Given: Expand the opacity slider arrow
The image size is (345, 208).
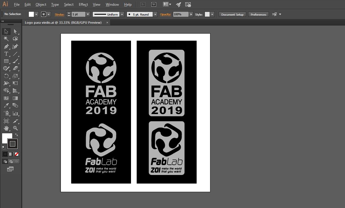Looking at the screenshot, I should pyautogui.click(x=191, y=14).
